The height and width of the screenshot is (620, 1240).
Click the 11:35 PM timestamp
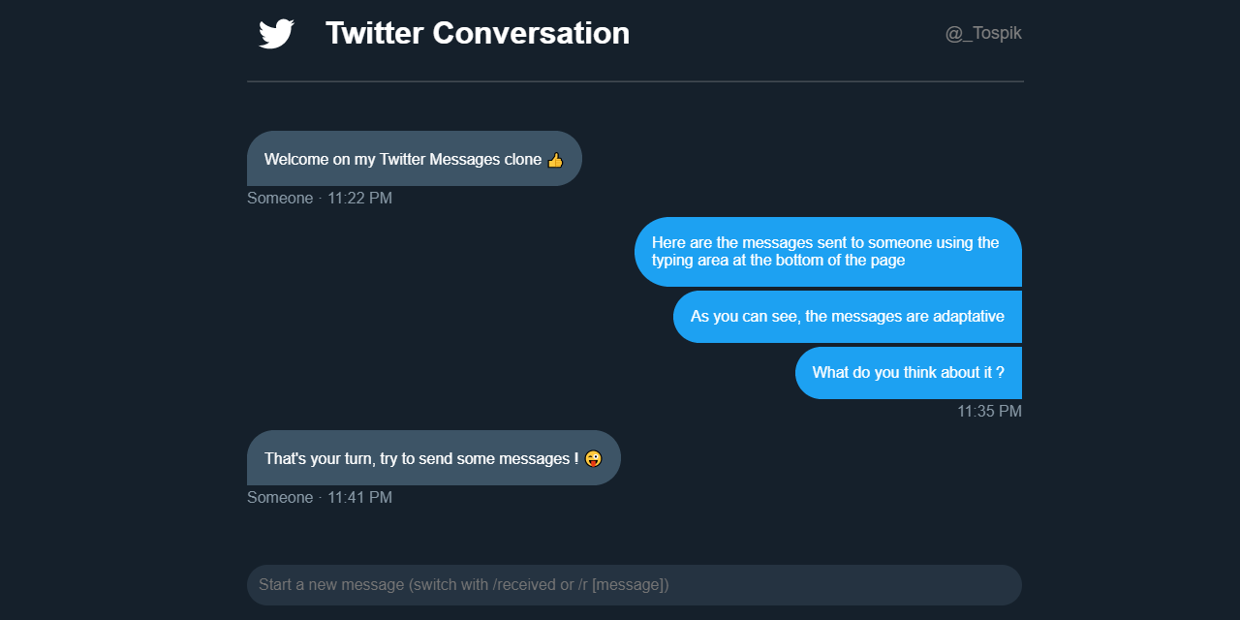[x=989, y=412]
